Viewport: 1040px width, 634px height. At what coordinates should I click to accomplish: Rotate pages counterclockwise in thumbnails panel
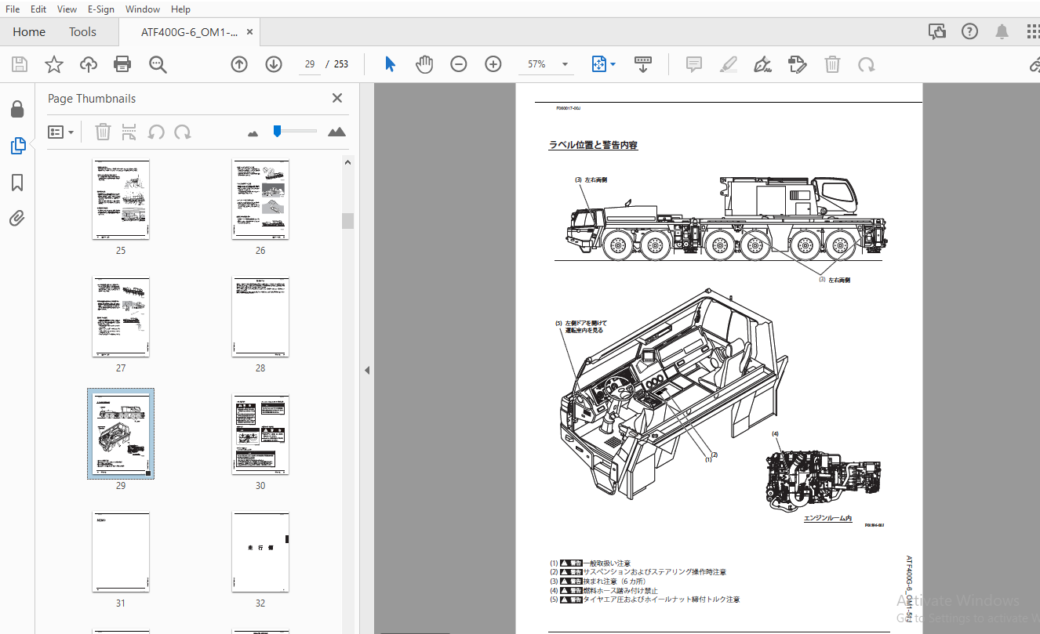point(156,132)
